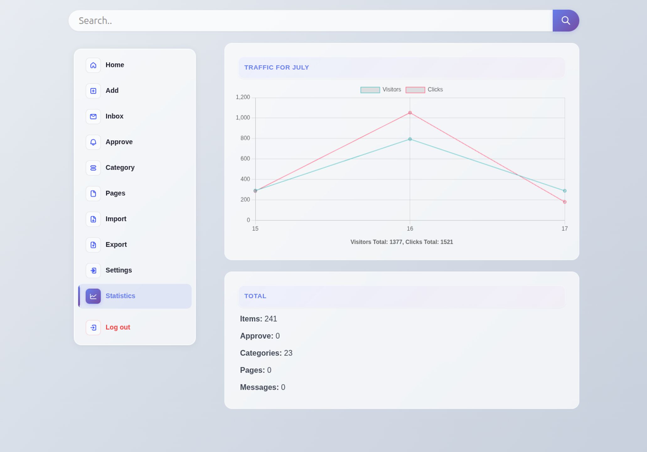Image resolution: width=647 pixels, height=452 pixels.
Task: Click the Home house icon
Action: [x=93, y=65]
